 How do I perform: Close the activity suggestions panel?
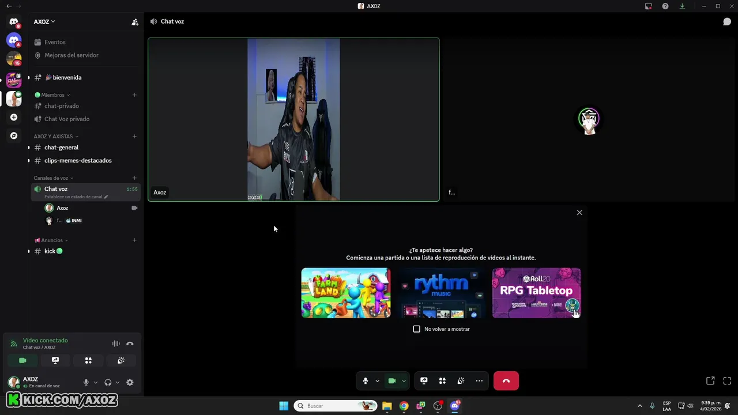579,213
